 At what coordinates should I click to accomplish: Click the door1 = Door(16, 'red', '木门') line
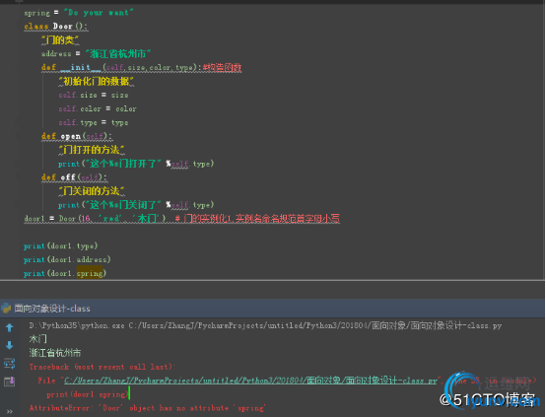(x=181, y=219)
